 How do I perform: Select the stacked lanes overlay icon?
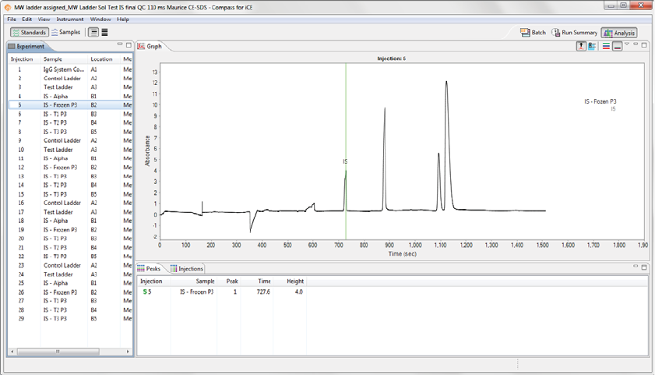pos(606,47)
